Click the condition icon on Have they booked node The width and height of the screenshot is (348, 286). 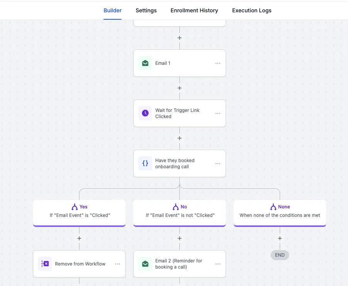coord(145,163)
